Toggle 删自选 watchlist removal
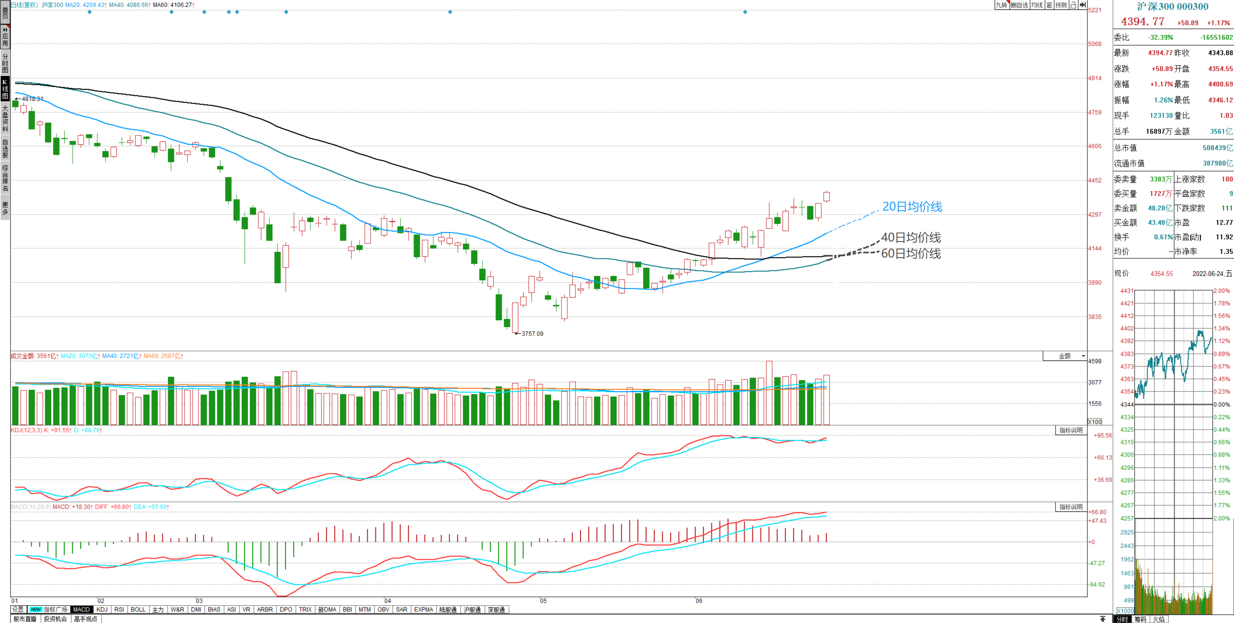 pyautogui.click(x=1019, y=5)
